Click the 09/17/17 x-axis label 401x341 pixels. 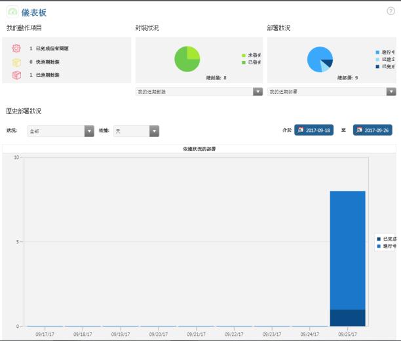(x=45, y=334)
